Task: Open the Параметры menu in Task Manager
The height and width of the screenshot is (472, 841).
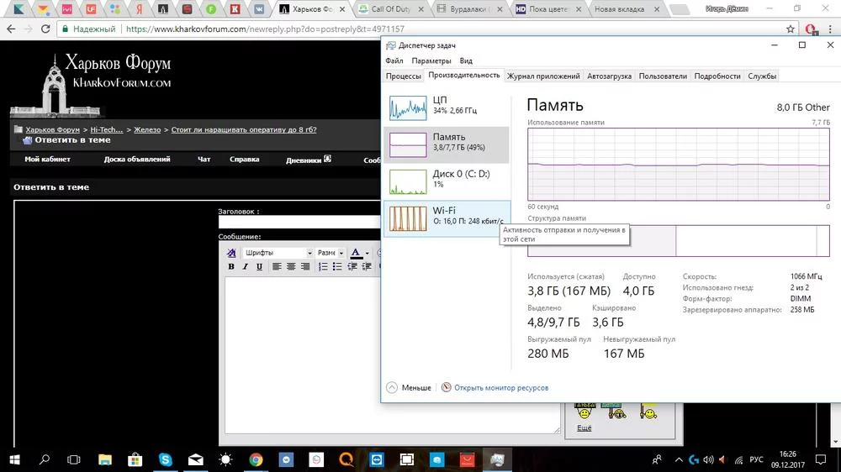Action: coord(431,60)
